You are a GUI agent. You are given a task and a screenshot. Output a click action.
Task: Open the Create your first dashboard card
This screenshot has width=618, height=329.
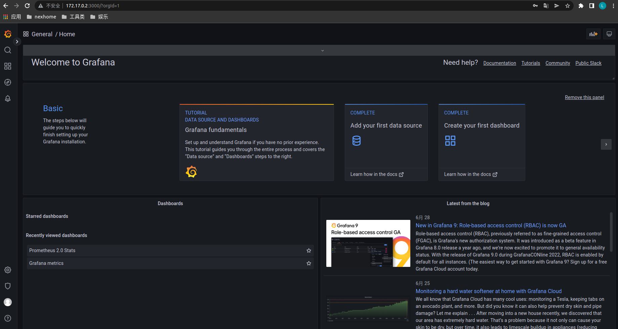tap(482, 142)
